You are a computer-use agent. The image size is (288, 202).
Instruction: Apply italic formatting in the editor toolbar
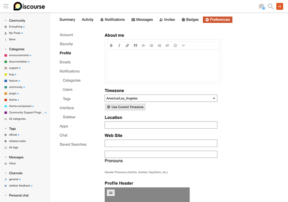[119, 45]
